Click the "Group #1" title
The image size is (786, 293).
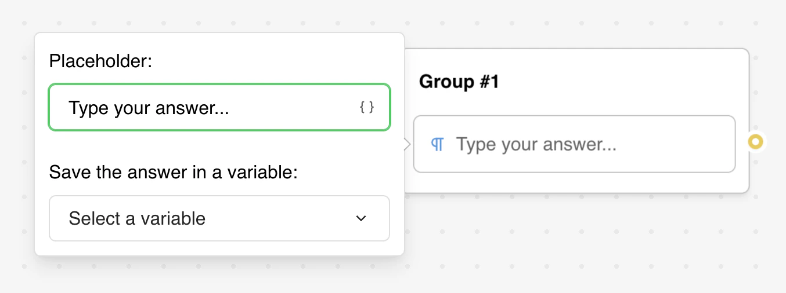459,82
